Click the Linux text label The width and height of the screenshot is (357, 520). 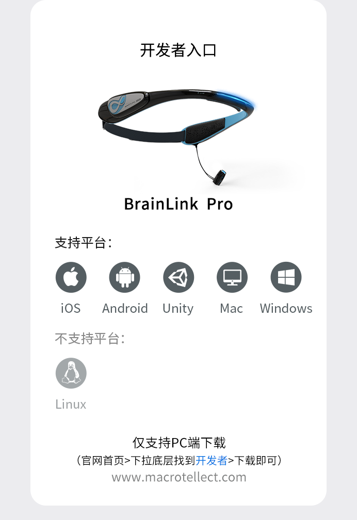pos(71,404)
